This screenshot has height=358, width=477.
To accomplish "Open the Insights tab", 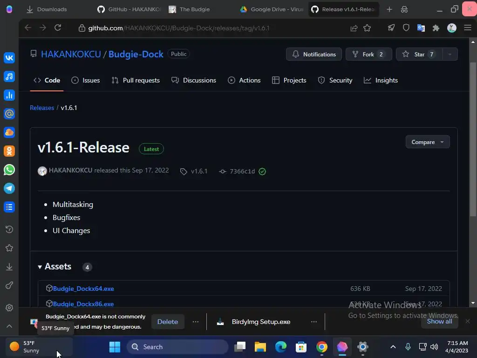I will click(381, 80).
